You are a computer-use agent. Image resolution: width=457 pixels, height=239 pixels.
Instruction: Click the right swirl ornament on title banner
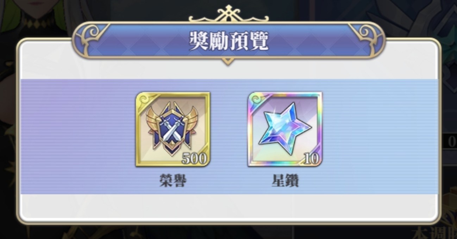(364, 35)
